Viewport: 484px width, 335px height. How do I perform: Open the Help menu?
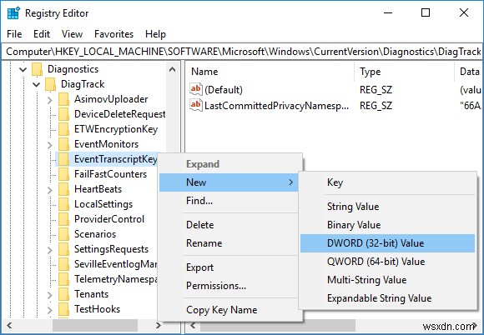155,34
